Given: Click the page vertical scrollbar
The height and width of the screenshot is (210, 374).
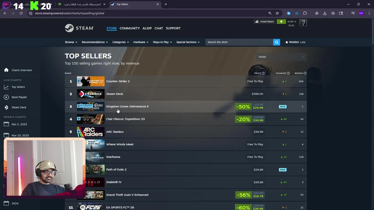Looking at the screenshot, I should [x=372, y=32].
